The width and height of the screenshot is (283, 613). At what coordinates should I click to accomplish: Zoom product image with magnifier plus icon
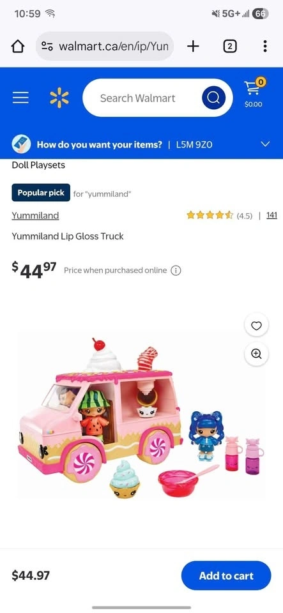coord(256,353)
